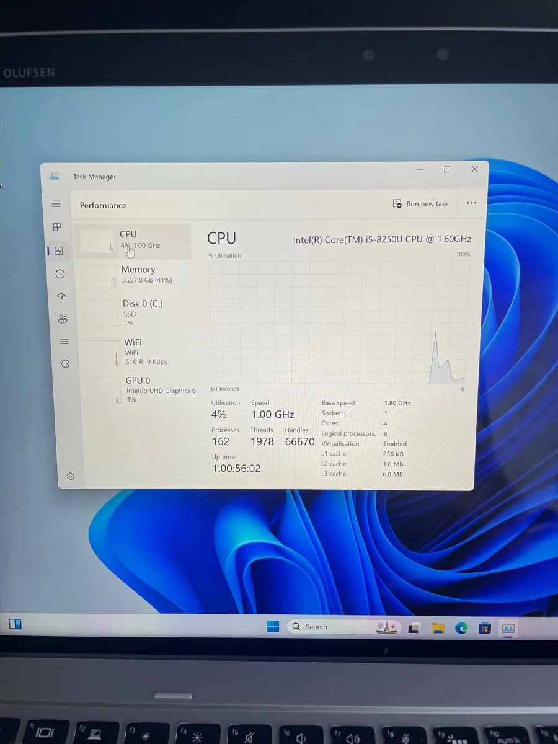Select the Performance page icon in sidebar
Viewport: 558px width, 744px height.
[x=59, y=251]
